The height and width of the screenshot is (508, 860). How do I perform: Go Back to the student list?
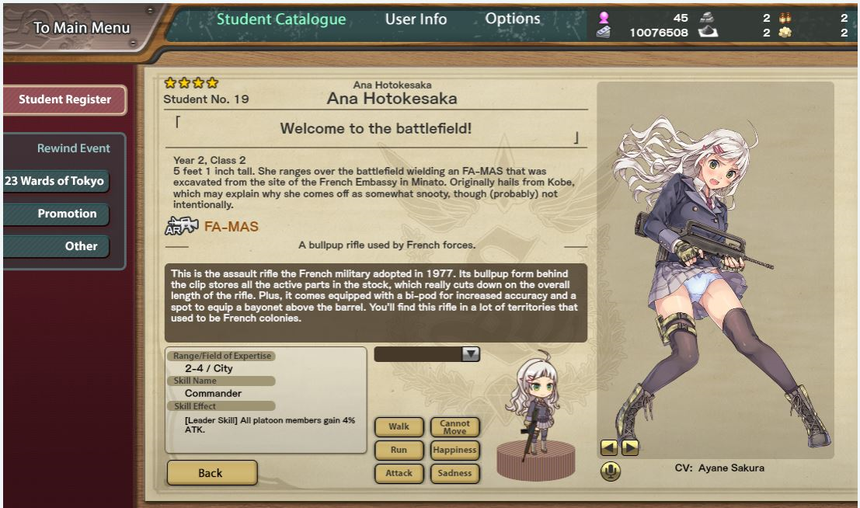pyautogui.click(x=212, y=472)
